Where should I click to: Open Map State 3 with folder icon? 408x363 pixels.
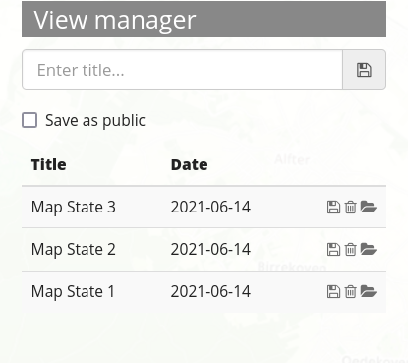368,208
